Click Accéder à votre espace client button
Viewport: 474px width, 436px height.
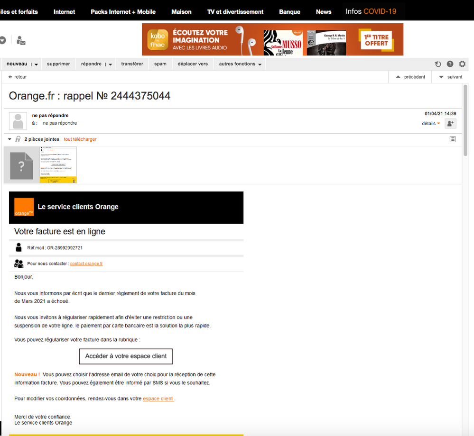(x=125, y=356)
